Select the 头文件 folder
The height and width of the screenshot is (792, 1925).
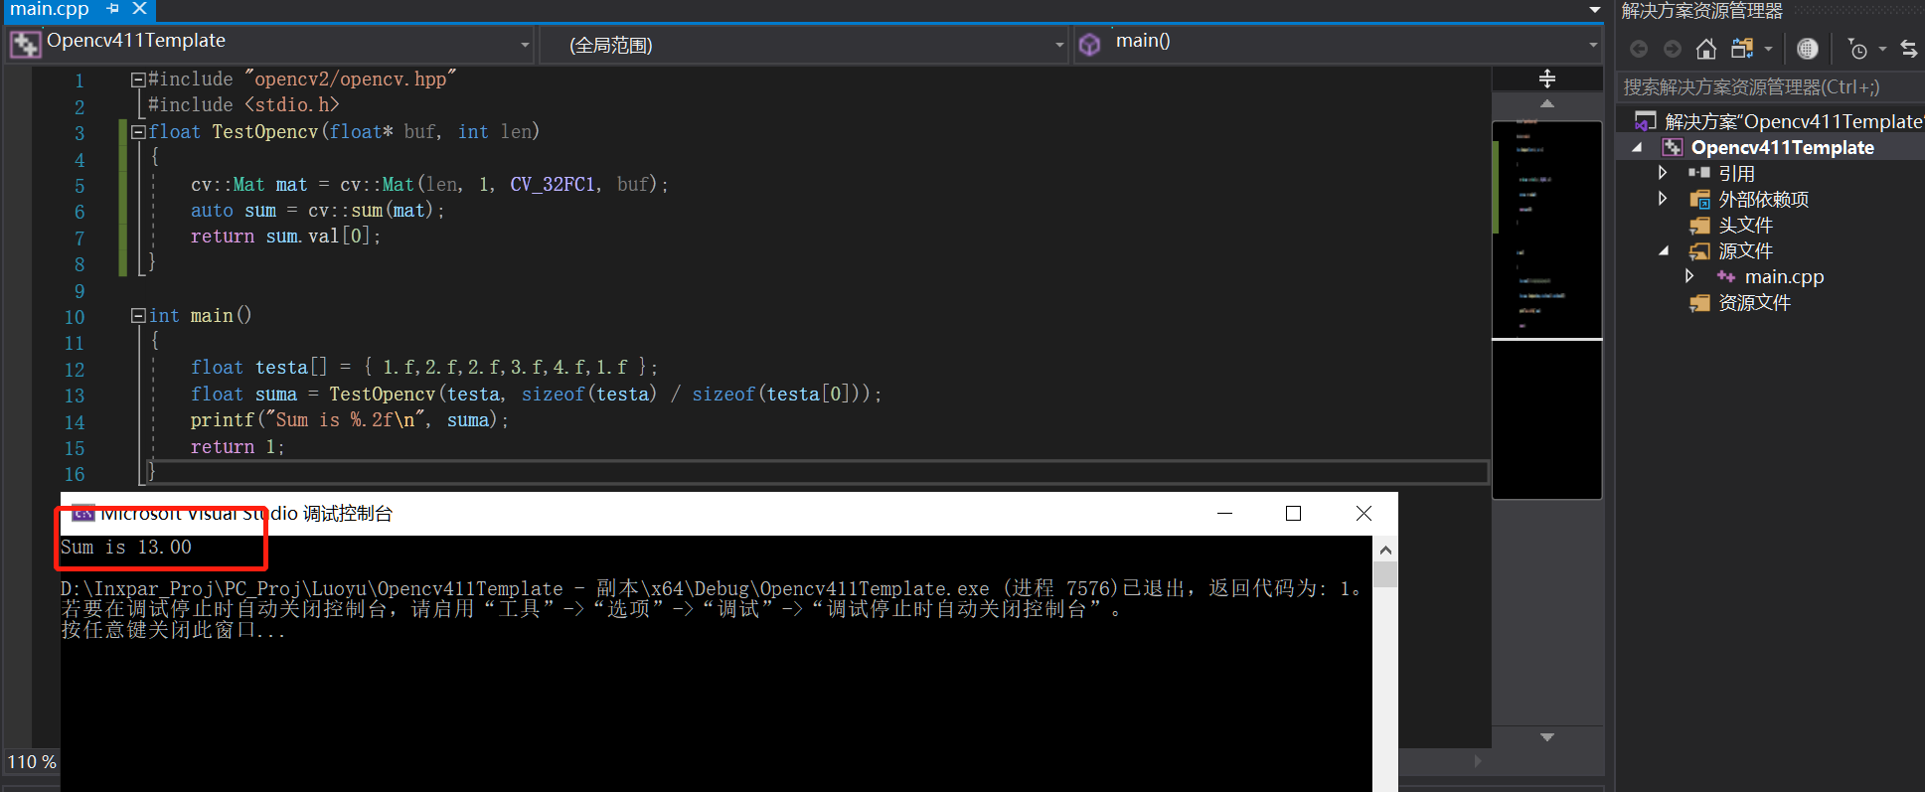[1745, 225]
